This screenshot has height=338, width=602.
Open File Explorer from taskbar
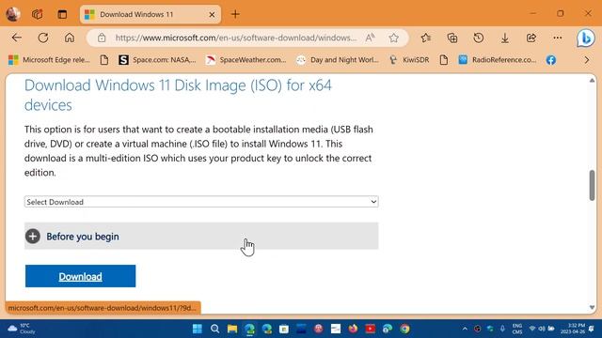(x=232, y=329)
